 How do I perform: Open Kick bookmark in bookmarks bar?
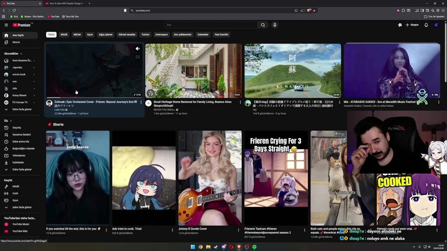14,16
